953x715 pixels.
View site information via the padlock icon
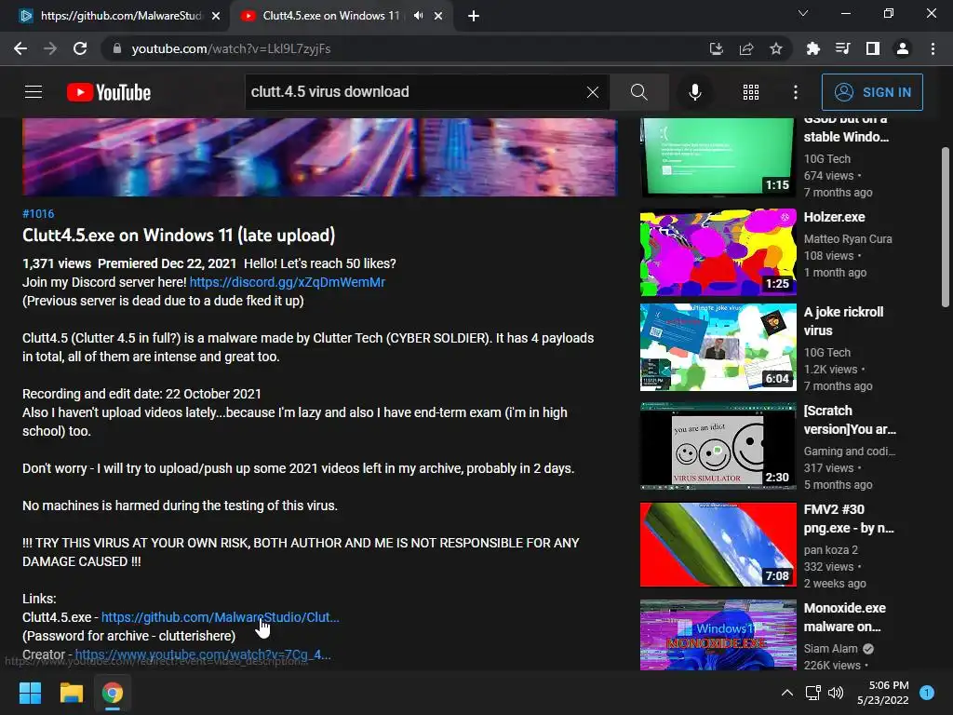(x=117, y=48)
